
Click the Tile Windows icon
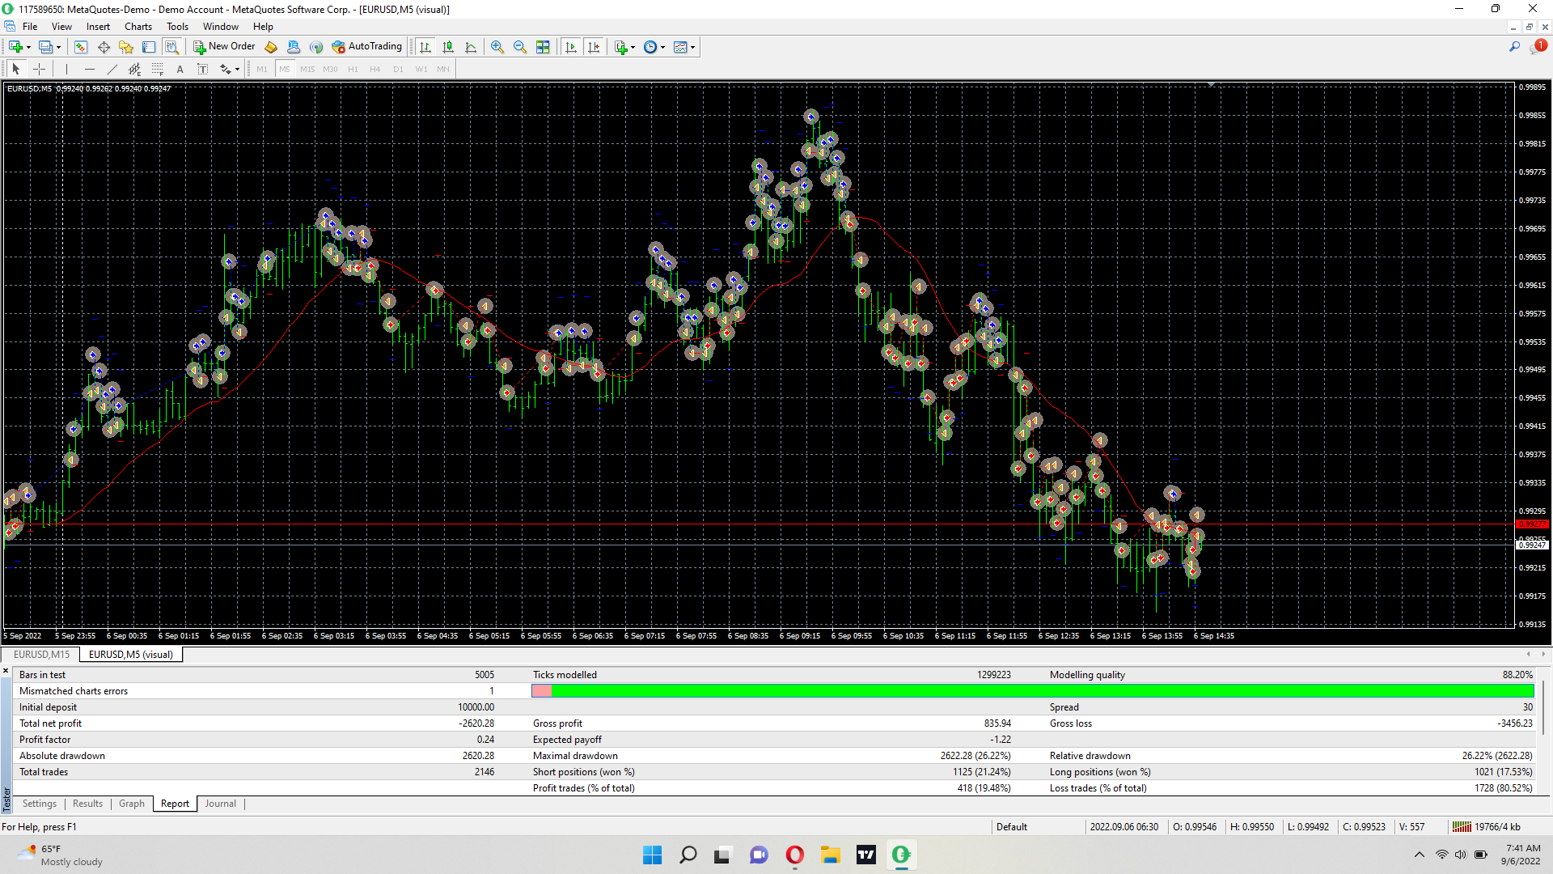(x=543, y=47)
